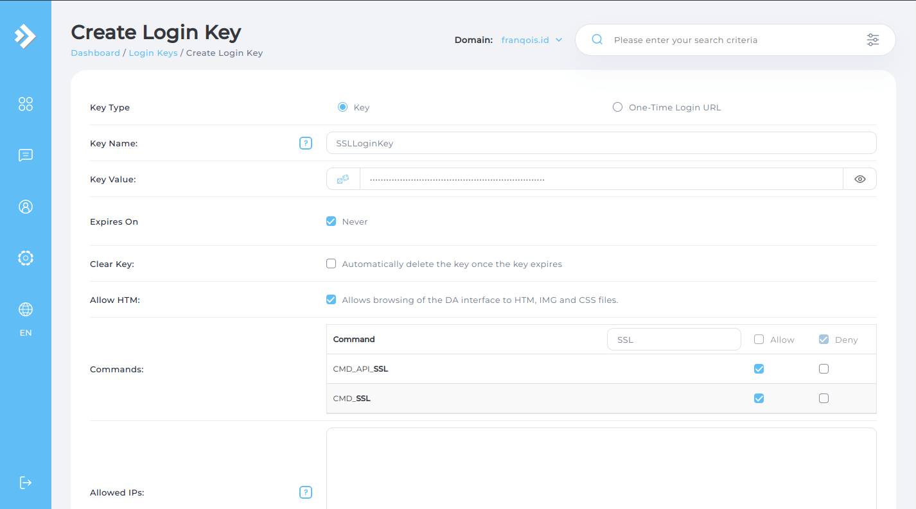916x509 pixels.
Task: Toggle the Deny all commands header checkbox
Action: tap(824, 340)
